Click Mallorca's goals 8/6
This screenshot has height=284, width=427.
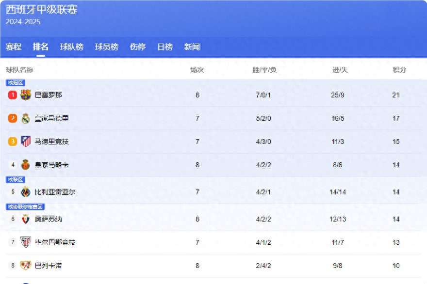tap(338, 165)
